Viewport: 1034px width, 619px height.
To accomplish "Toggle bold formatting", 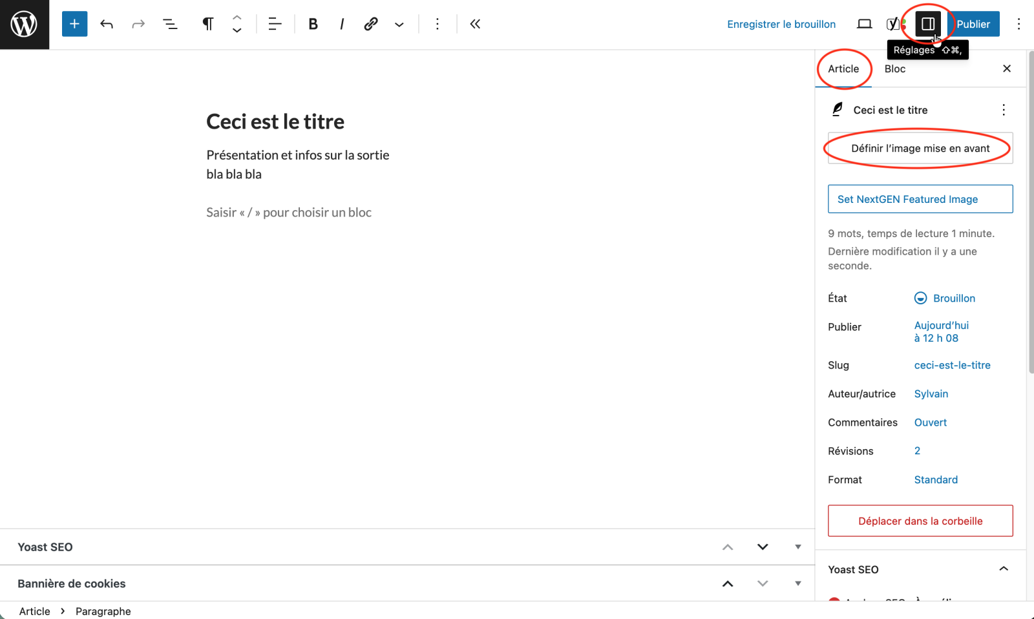I will pyautogui.click(x=313, y=24).
